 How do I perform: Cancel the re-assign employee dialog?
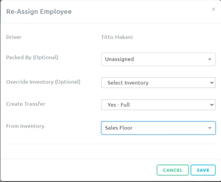coord(173,170)
